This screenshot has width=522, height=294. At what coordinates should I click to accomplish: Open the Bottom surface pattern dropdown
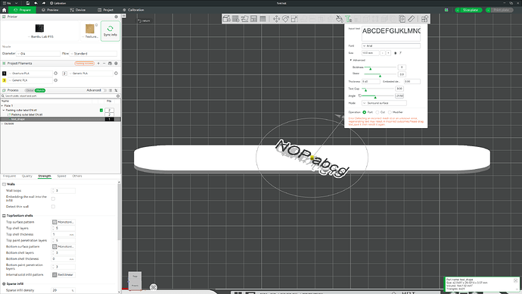(x=64, y=247)
